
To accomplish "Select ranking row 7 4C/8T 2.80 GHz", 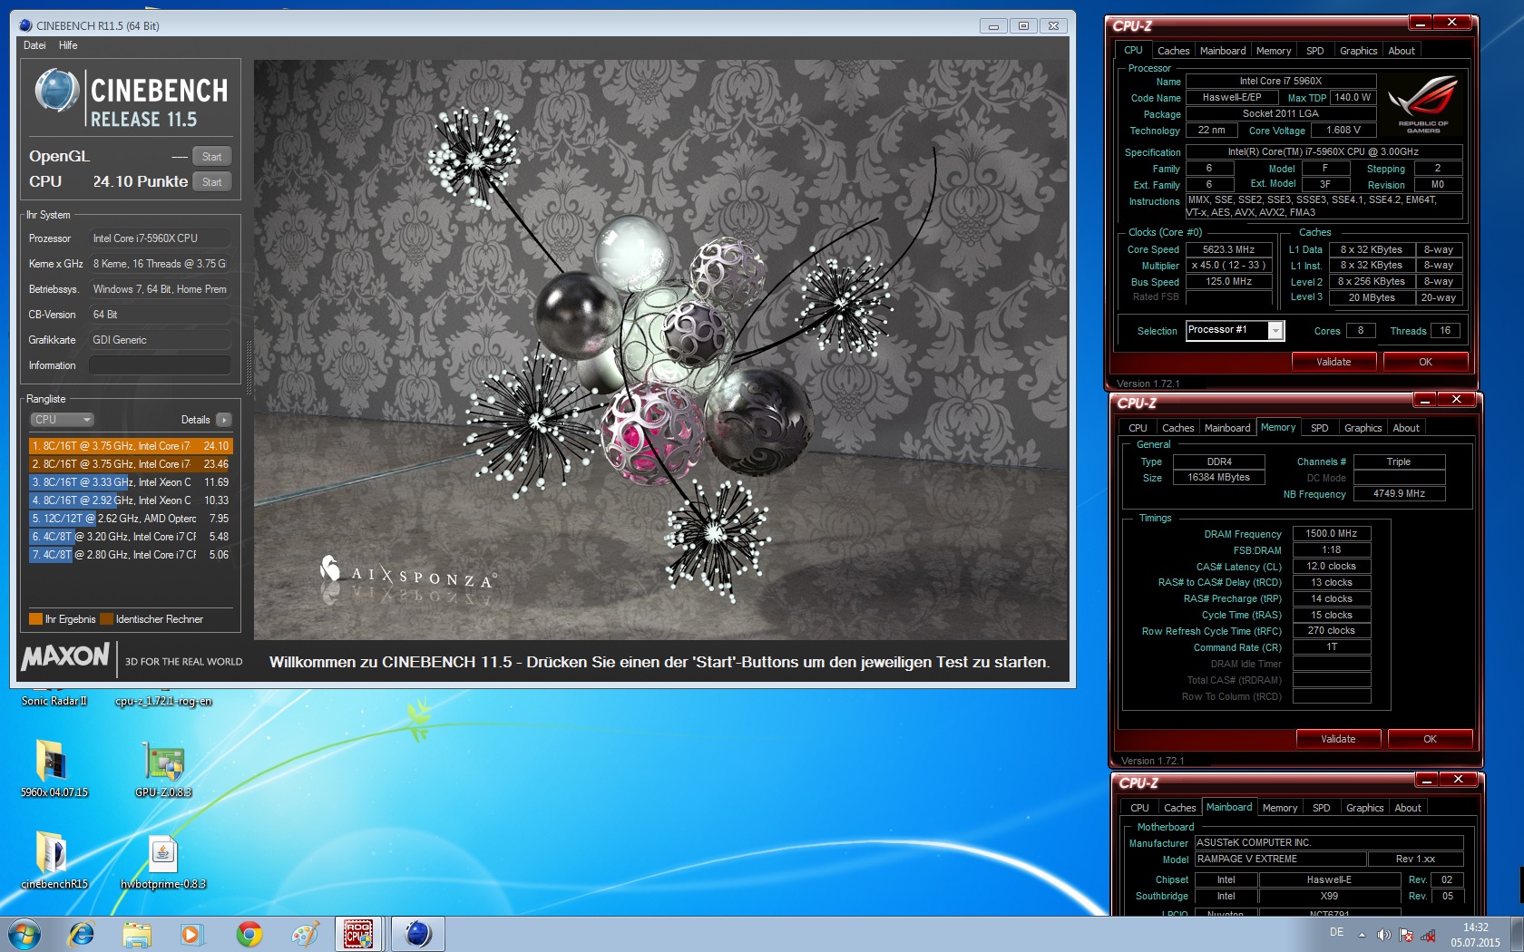I will pyautogui.click(x=131, y=555).
